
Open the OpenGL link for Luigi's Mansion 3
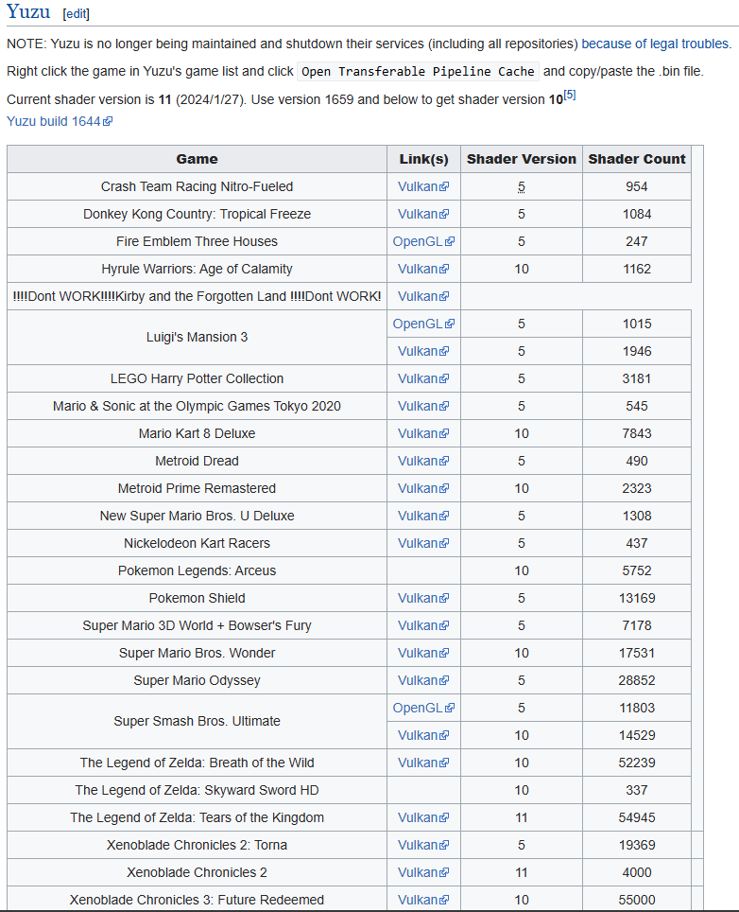[x=423, y=324]
